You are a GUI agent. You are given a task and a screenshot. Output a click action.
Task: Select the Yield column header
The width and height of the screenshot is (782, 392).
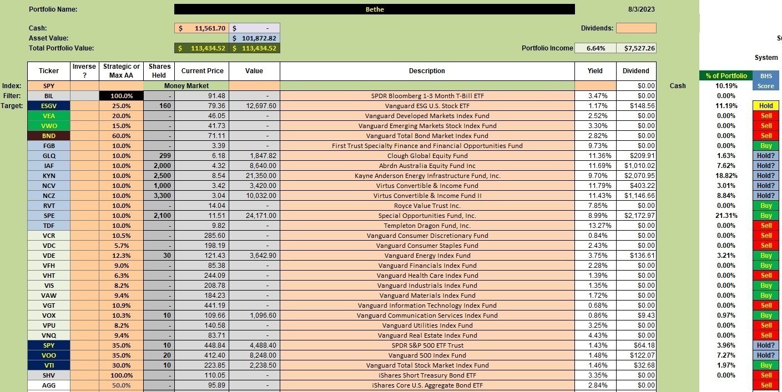click(x=596, y=71)
